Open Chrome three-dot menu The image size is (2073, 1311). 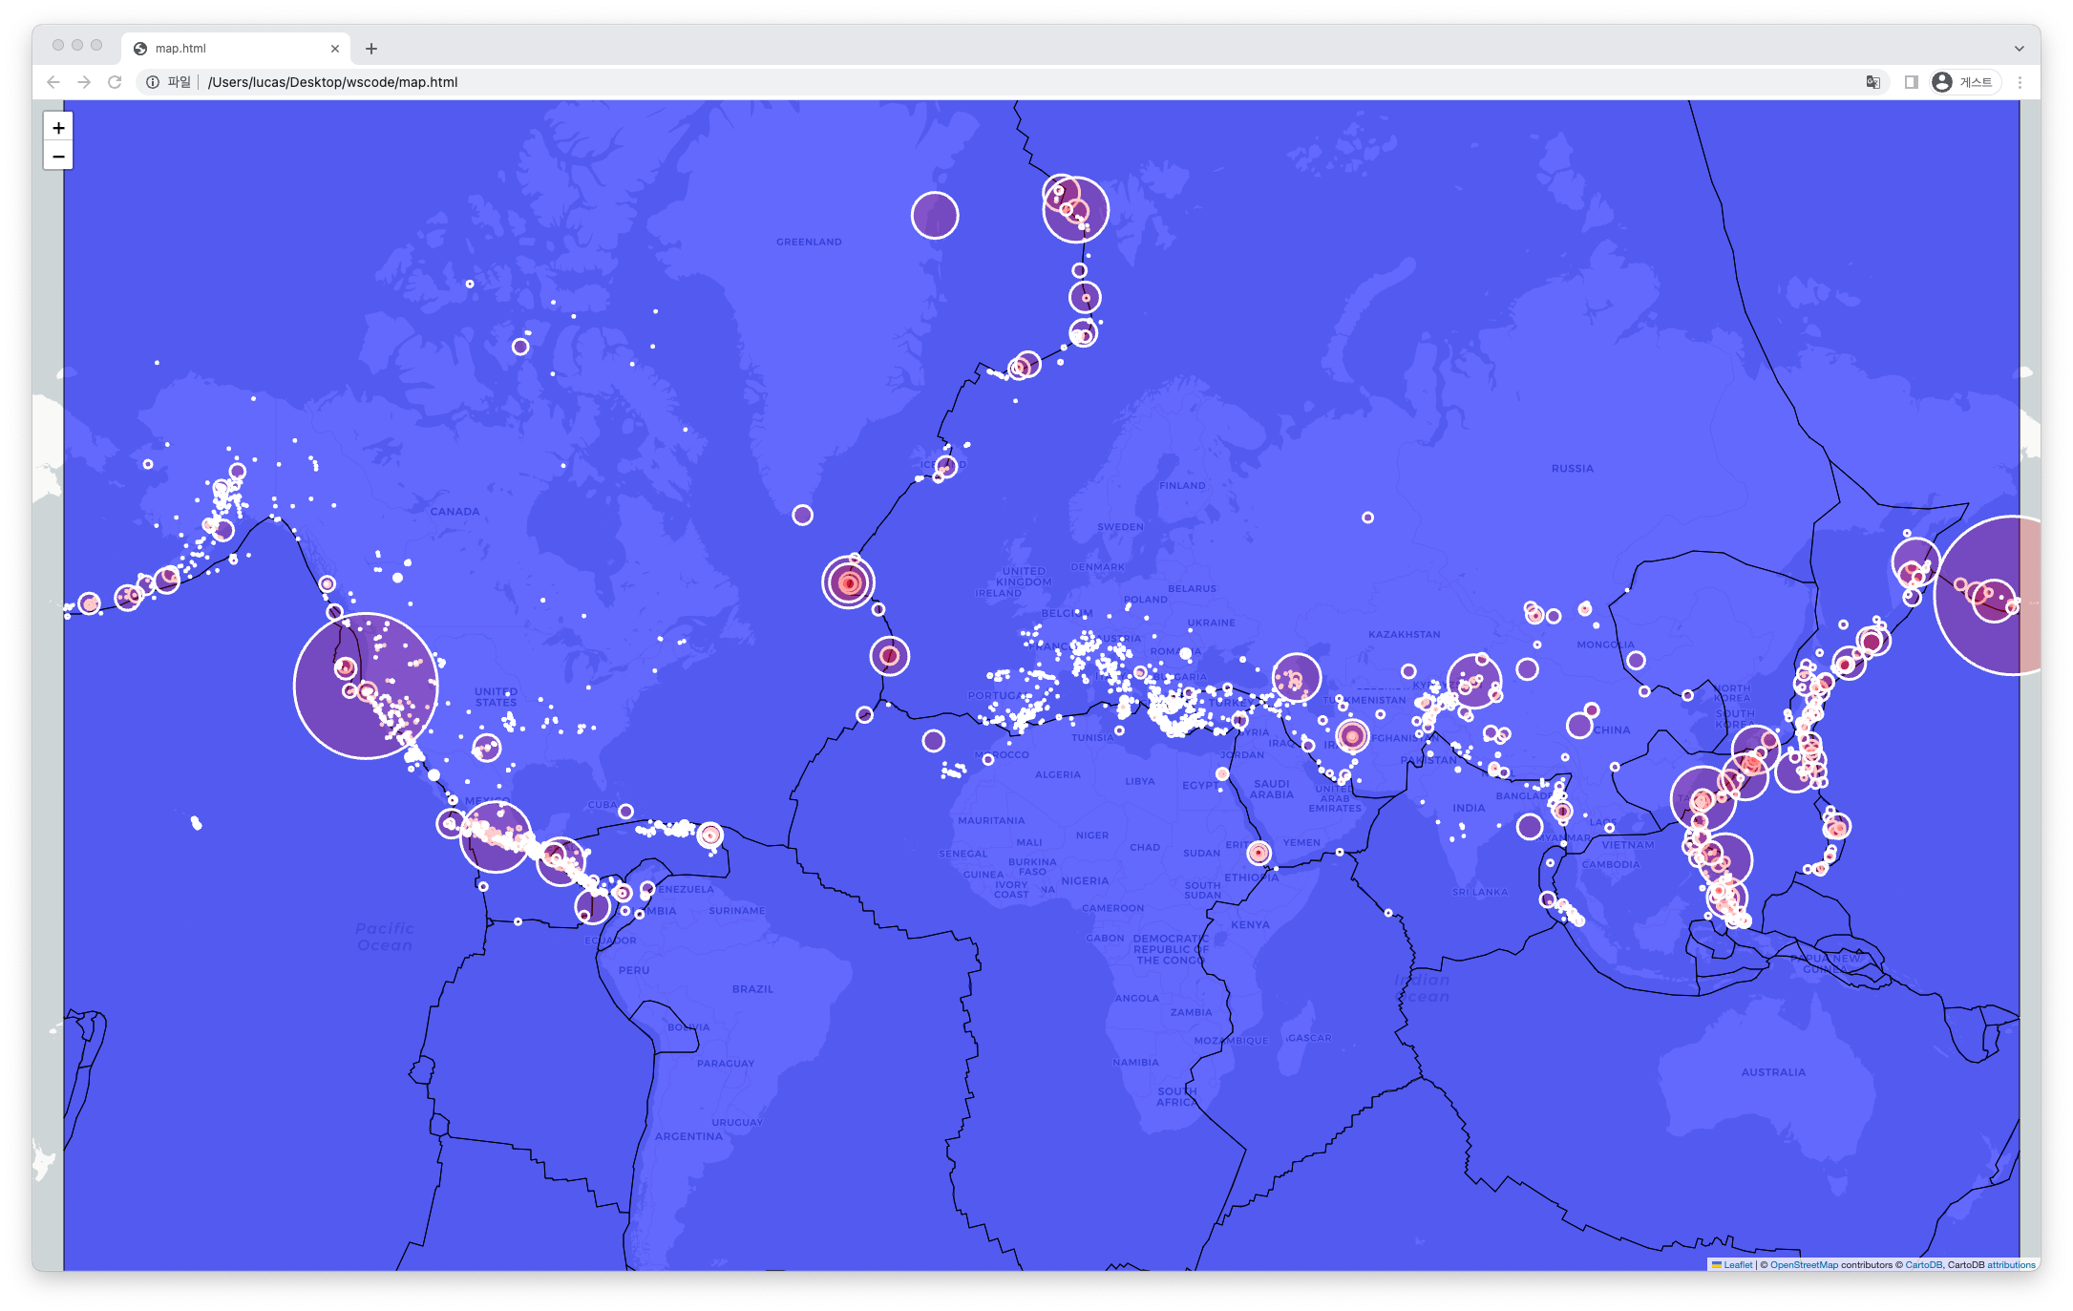[x=2020, y=82]
